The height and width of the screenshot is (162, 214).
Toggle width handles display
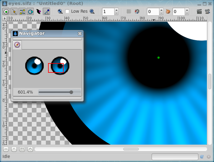click(38, 12)
